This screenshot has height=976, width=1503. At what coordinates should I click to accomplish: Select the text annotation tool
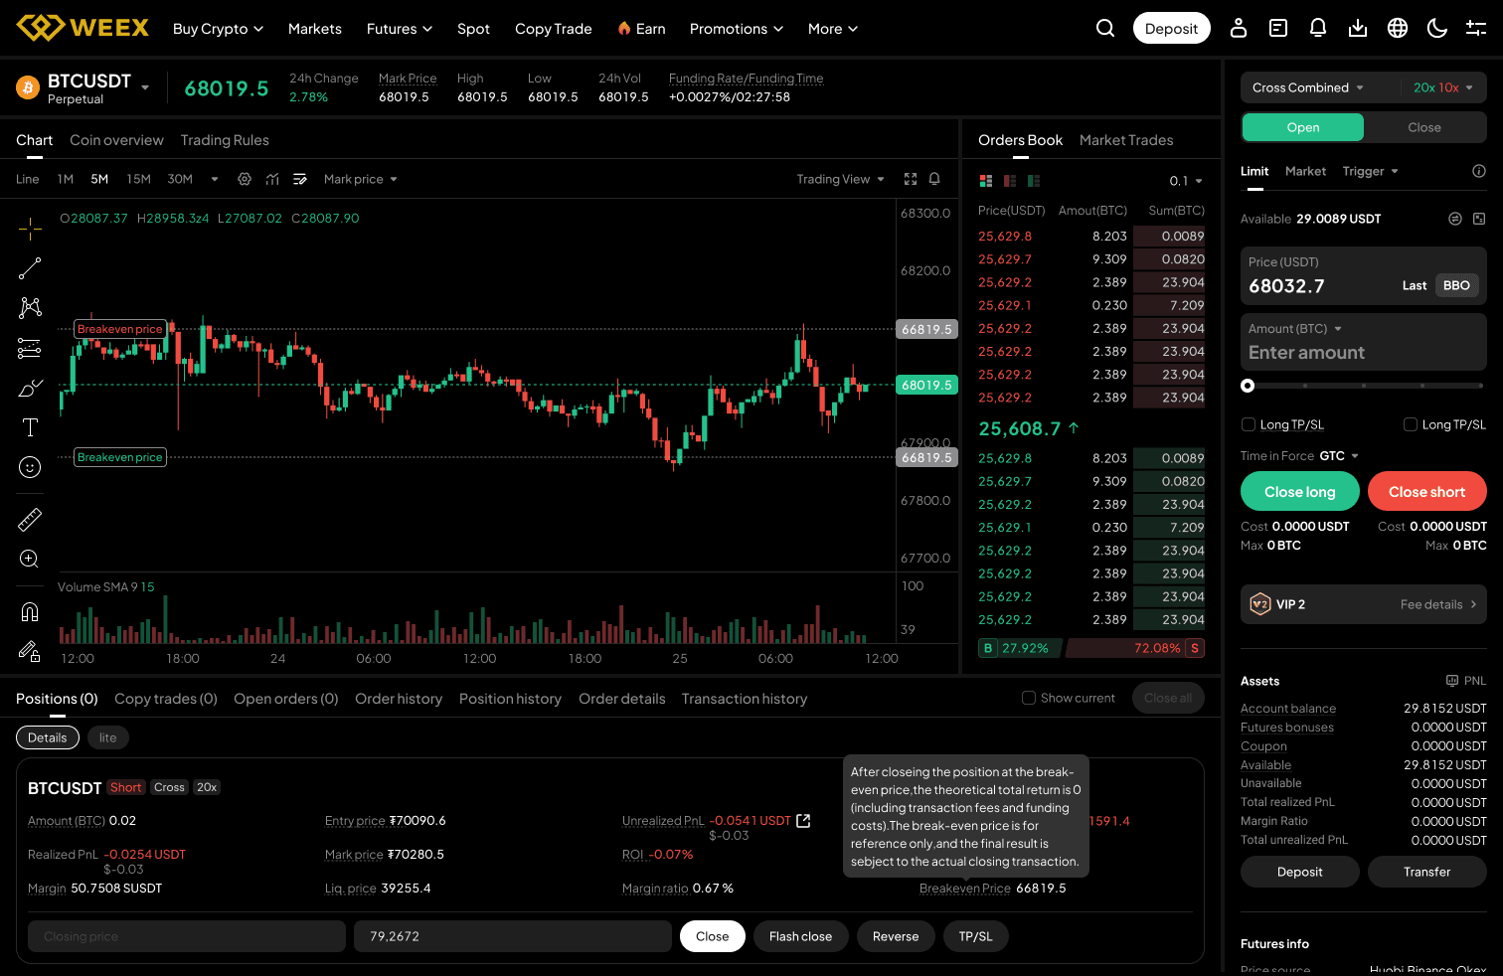[x=30, y=427]
